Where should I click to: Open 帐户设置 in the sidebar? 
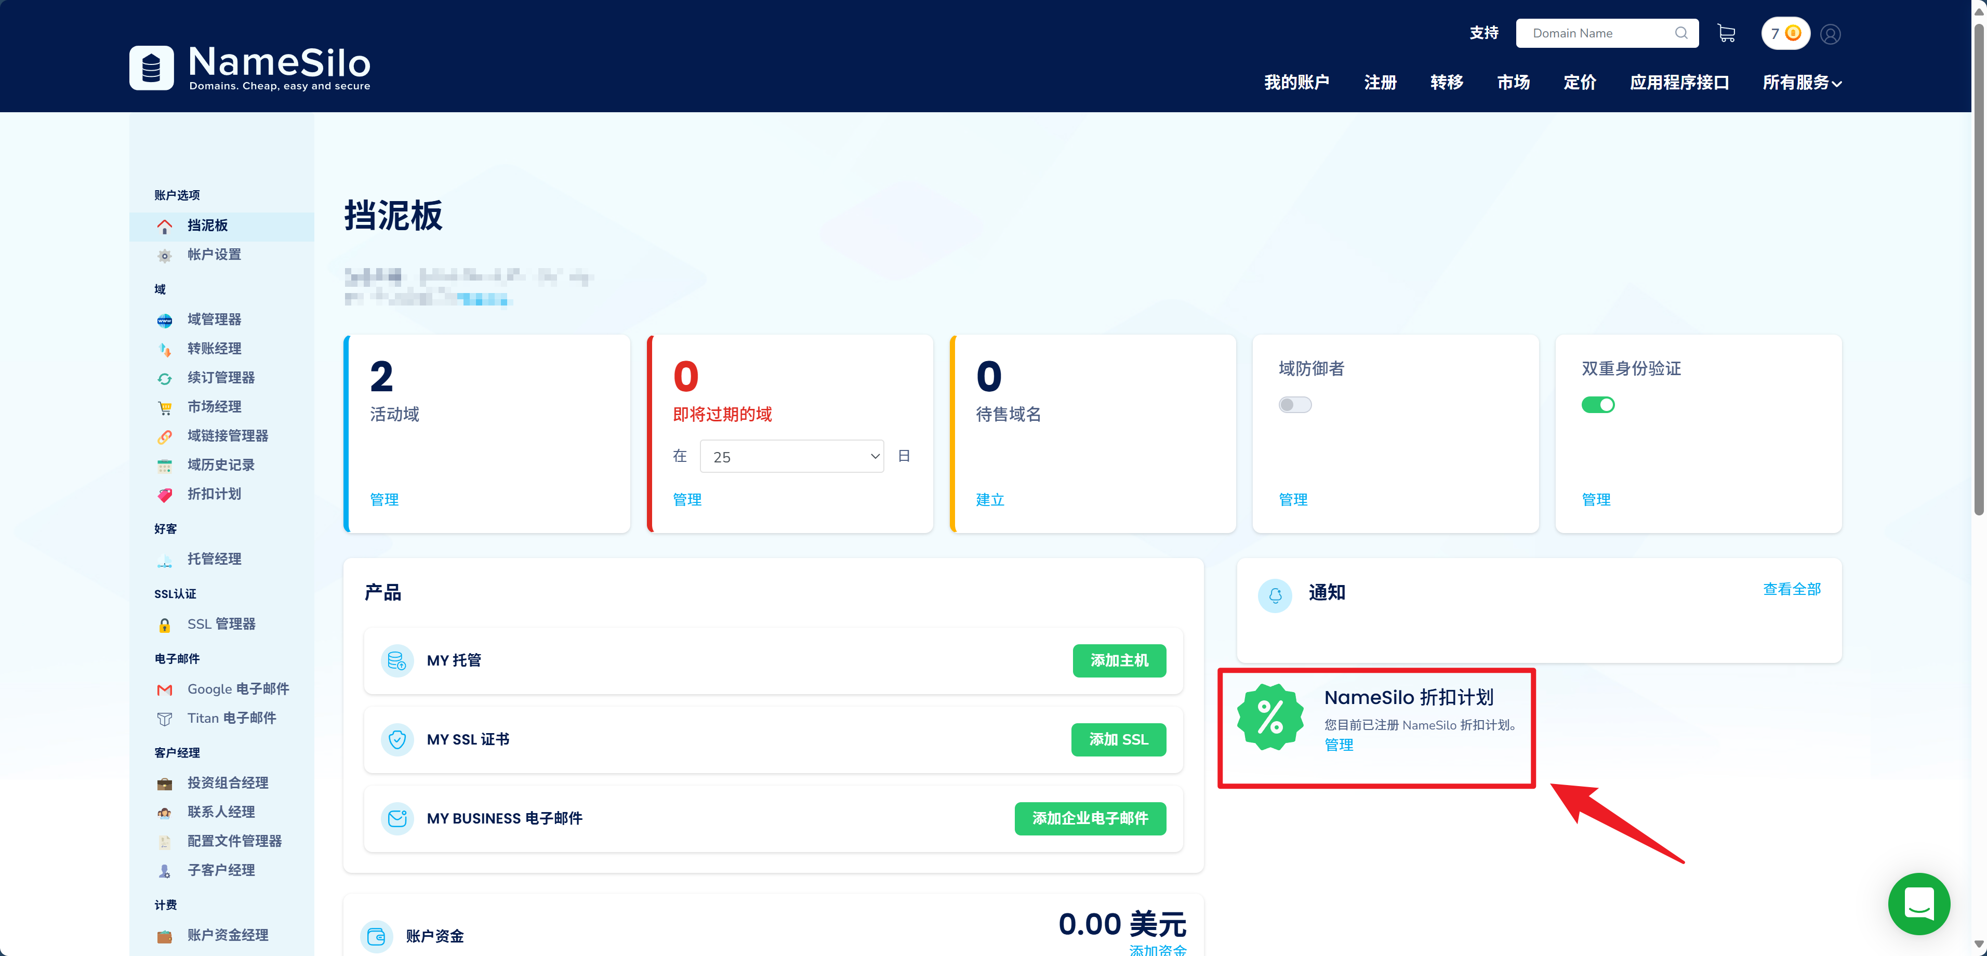coord(215,255)
